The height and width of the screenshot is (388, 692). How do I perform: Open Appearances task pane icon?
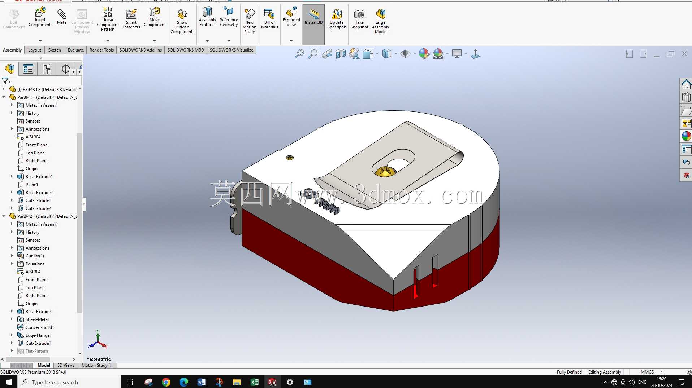pos(686,136)
